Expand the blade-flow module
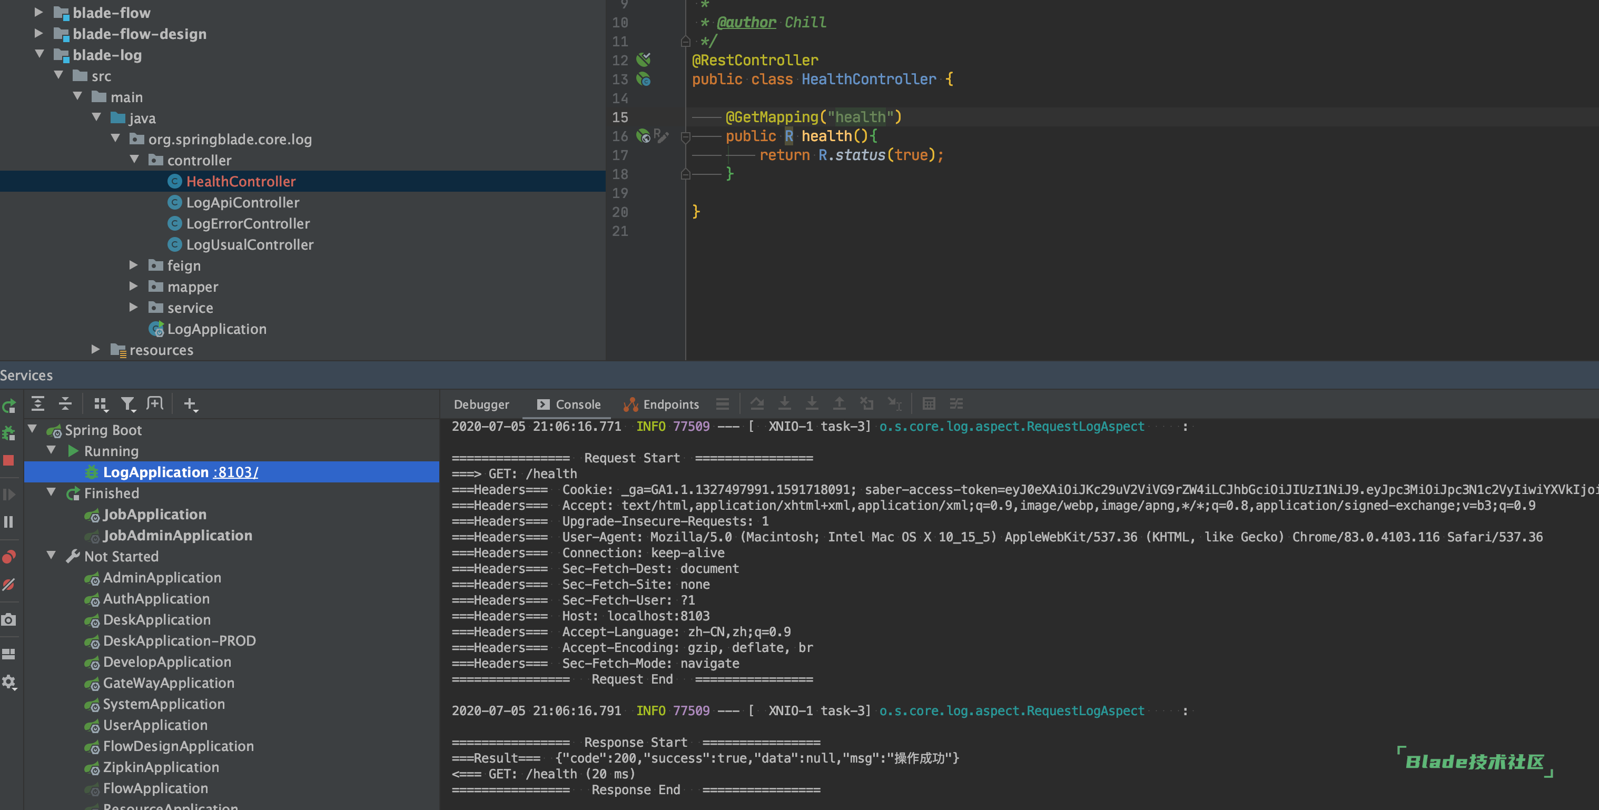The image size is (1599, 810). point(38,12)
